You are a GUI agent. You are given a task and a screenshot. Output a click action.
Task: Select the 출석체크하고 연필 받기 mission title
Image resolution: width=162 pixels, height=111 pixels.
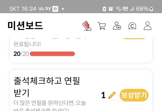[x=47, y=87]
